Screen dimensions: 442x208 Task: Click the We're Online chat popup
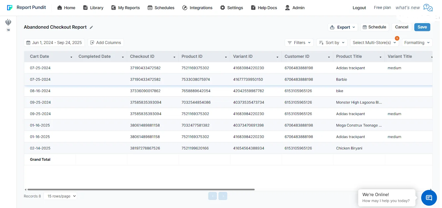point(387,197)
